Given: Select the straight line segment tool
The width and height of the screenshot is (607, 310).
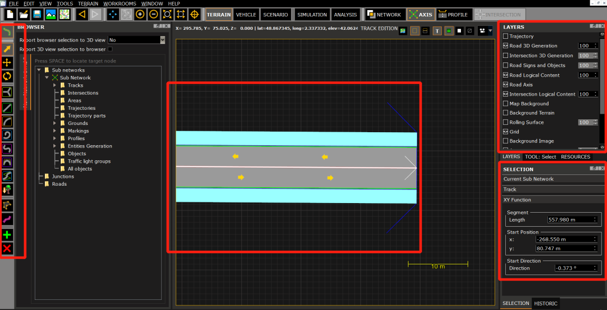Looking at the screenshot, I should 7,107.
